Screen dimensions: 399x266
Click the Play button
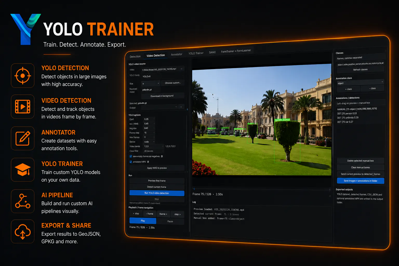click(x=143, y=221)
